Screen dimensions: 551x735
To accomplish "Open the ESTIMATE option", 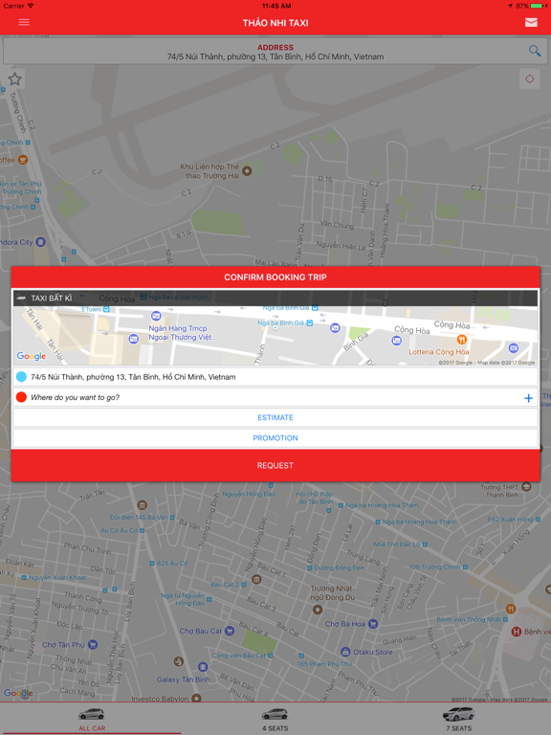I will click(x=275, y=417).
